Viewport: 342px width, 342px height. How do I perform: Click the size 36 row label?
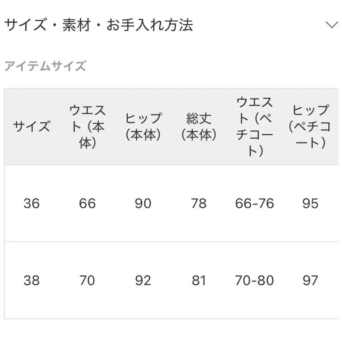[x=32, y=204]
